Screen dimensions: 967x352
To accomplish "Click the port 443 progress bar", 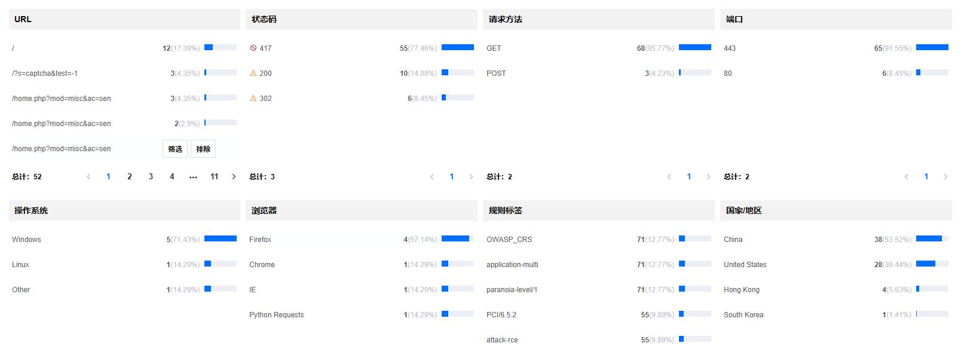I will tap(932, 47).
